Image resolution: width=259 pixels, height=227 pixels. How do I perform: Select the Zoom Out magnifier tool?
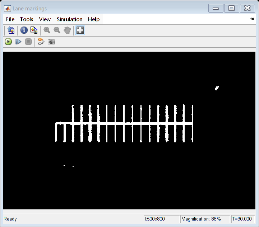click(x=57, y=30)
